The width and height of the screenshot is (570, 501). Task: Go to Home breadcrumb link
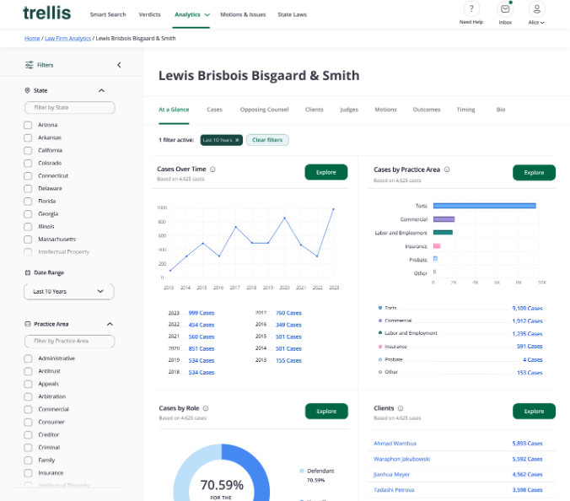point(32,39)
